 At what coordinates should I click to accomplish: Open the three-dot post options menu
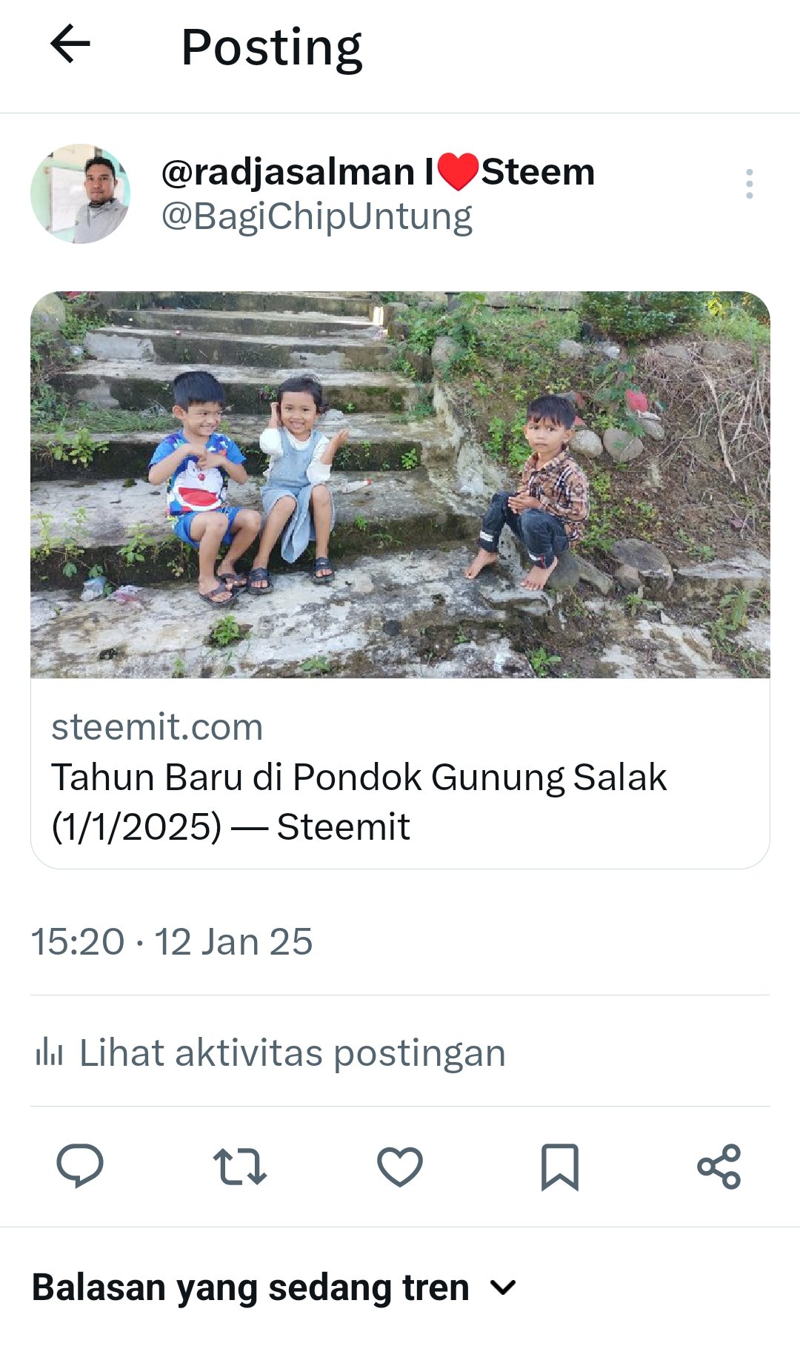(750, 183)
